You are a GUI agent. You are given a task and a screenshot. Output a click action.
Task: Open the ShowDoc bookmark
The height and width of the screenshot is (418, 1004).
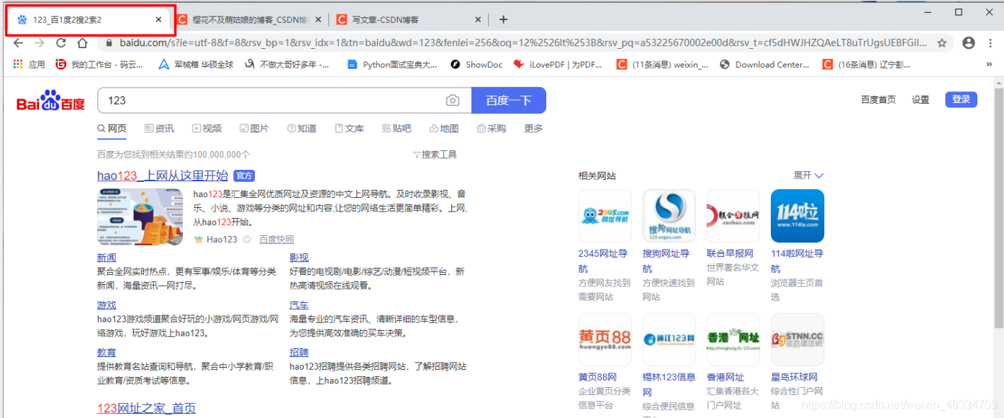(476, 65)
